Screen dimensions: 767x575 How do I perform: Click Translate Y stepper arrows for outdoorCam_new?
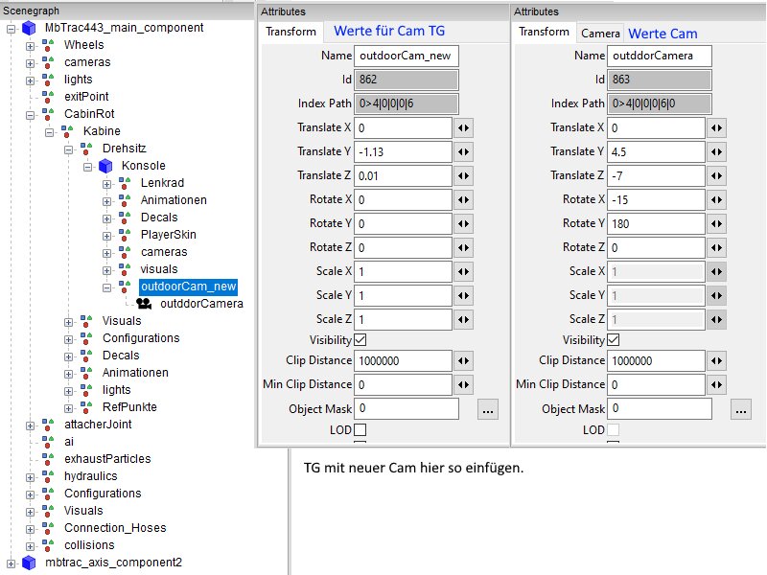(x=464, y=151)
